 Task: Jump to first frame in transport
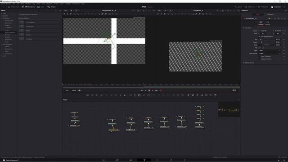point(142,90)
